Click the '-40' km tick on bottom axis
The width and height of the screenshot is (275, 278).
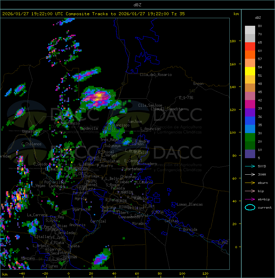22,274
